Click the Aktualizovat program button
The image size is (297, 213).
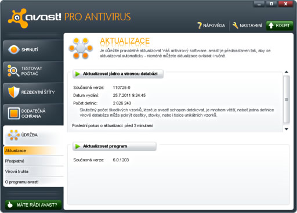114,146
